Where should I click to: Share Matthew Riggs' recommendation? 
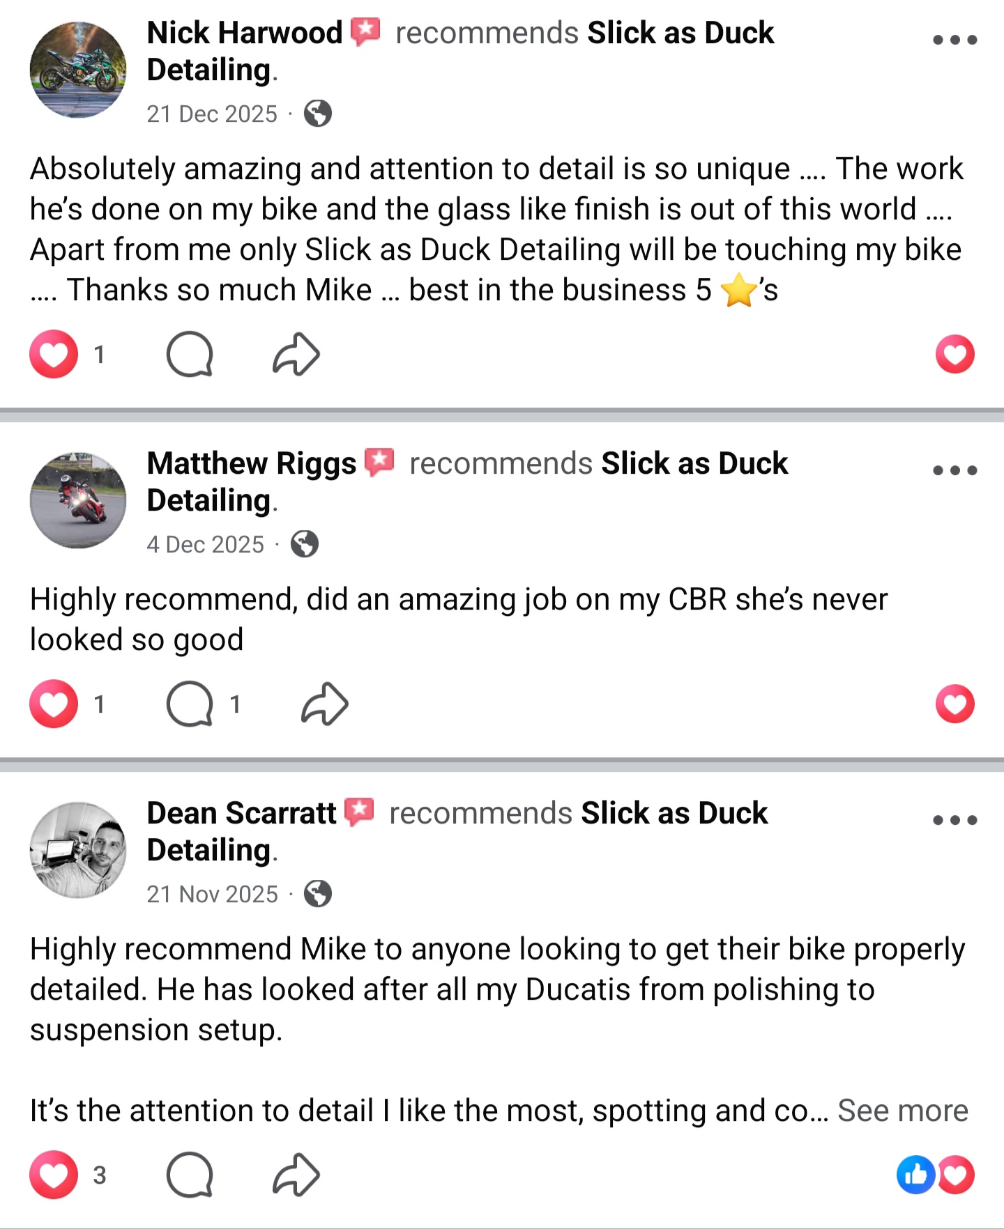tap(325, 704)
